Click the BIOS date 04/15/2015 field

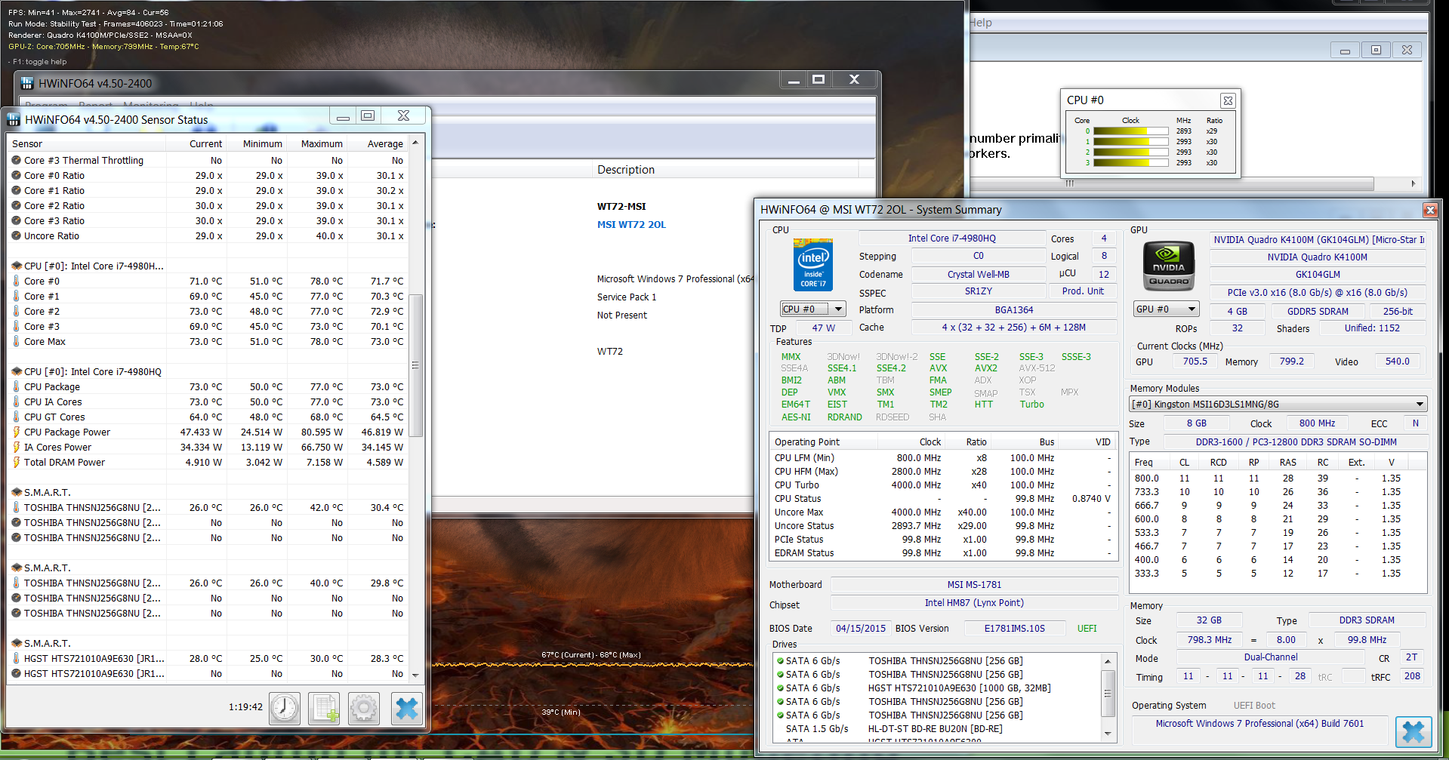[x=860, y=628]
